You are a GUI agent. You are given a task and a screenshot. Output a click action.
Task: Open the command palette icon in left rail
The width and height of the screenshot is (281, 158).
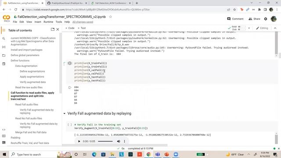click(x=4, y=136)
